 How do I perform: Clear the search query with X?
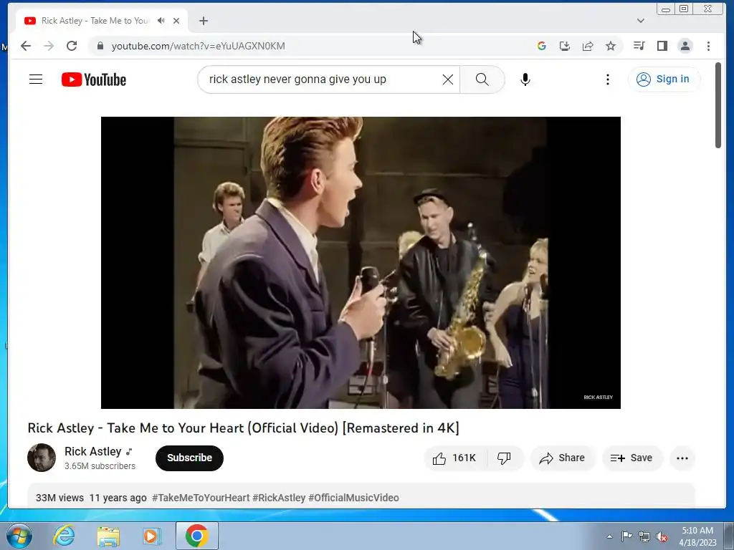pos(448,79)
